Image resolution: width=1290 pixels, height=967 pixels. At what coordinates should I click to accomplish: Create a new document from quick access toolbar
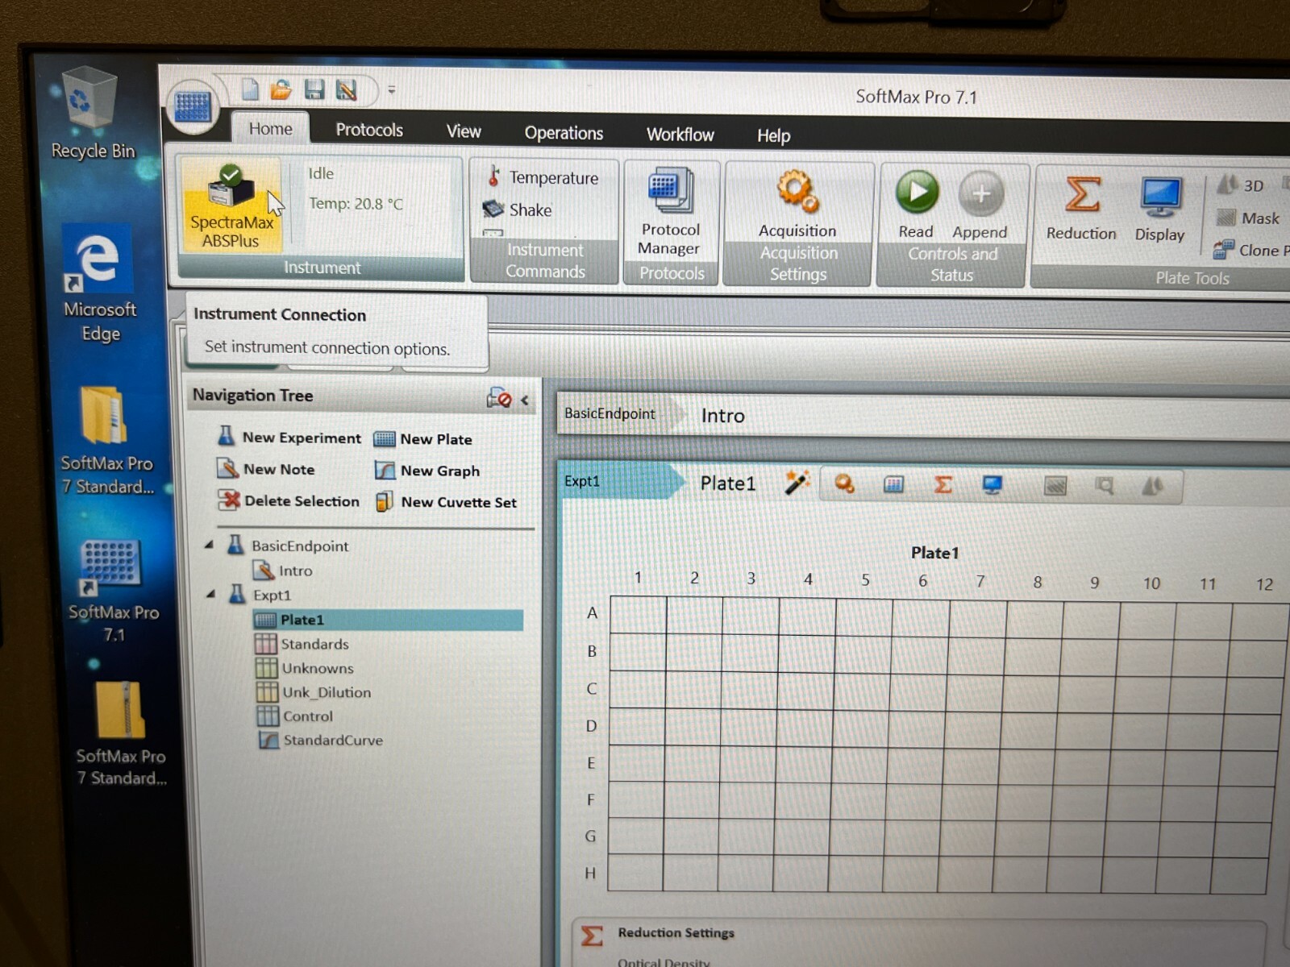click(250, 89)
